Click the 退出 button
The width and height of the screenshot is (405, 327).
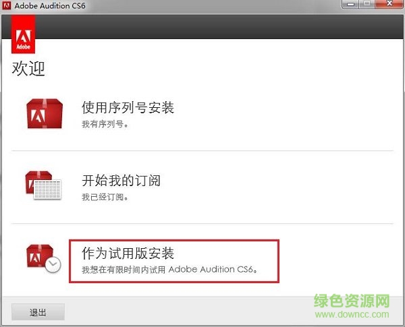[x=38, y=312]
